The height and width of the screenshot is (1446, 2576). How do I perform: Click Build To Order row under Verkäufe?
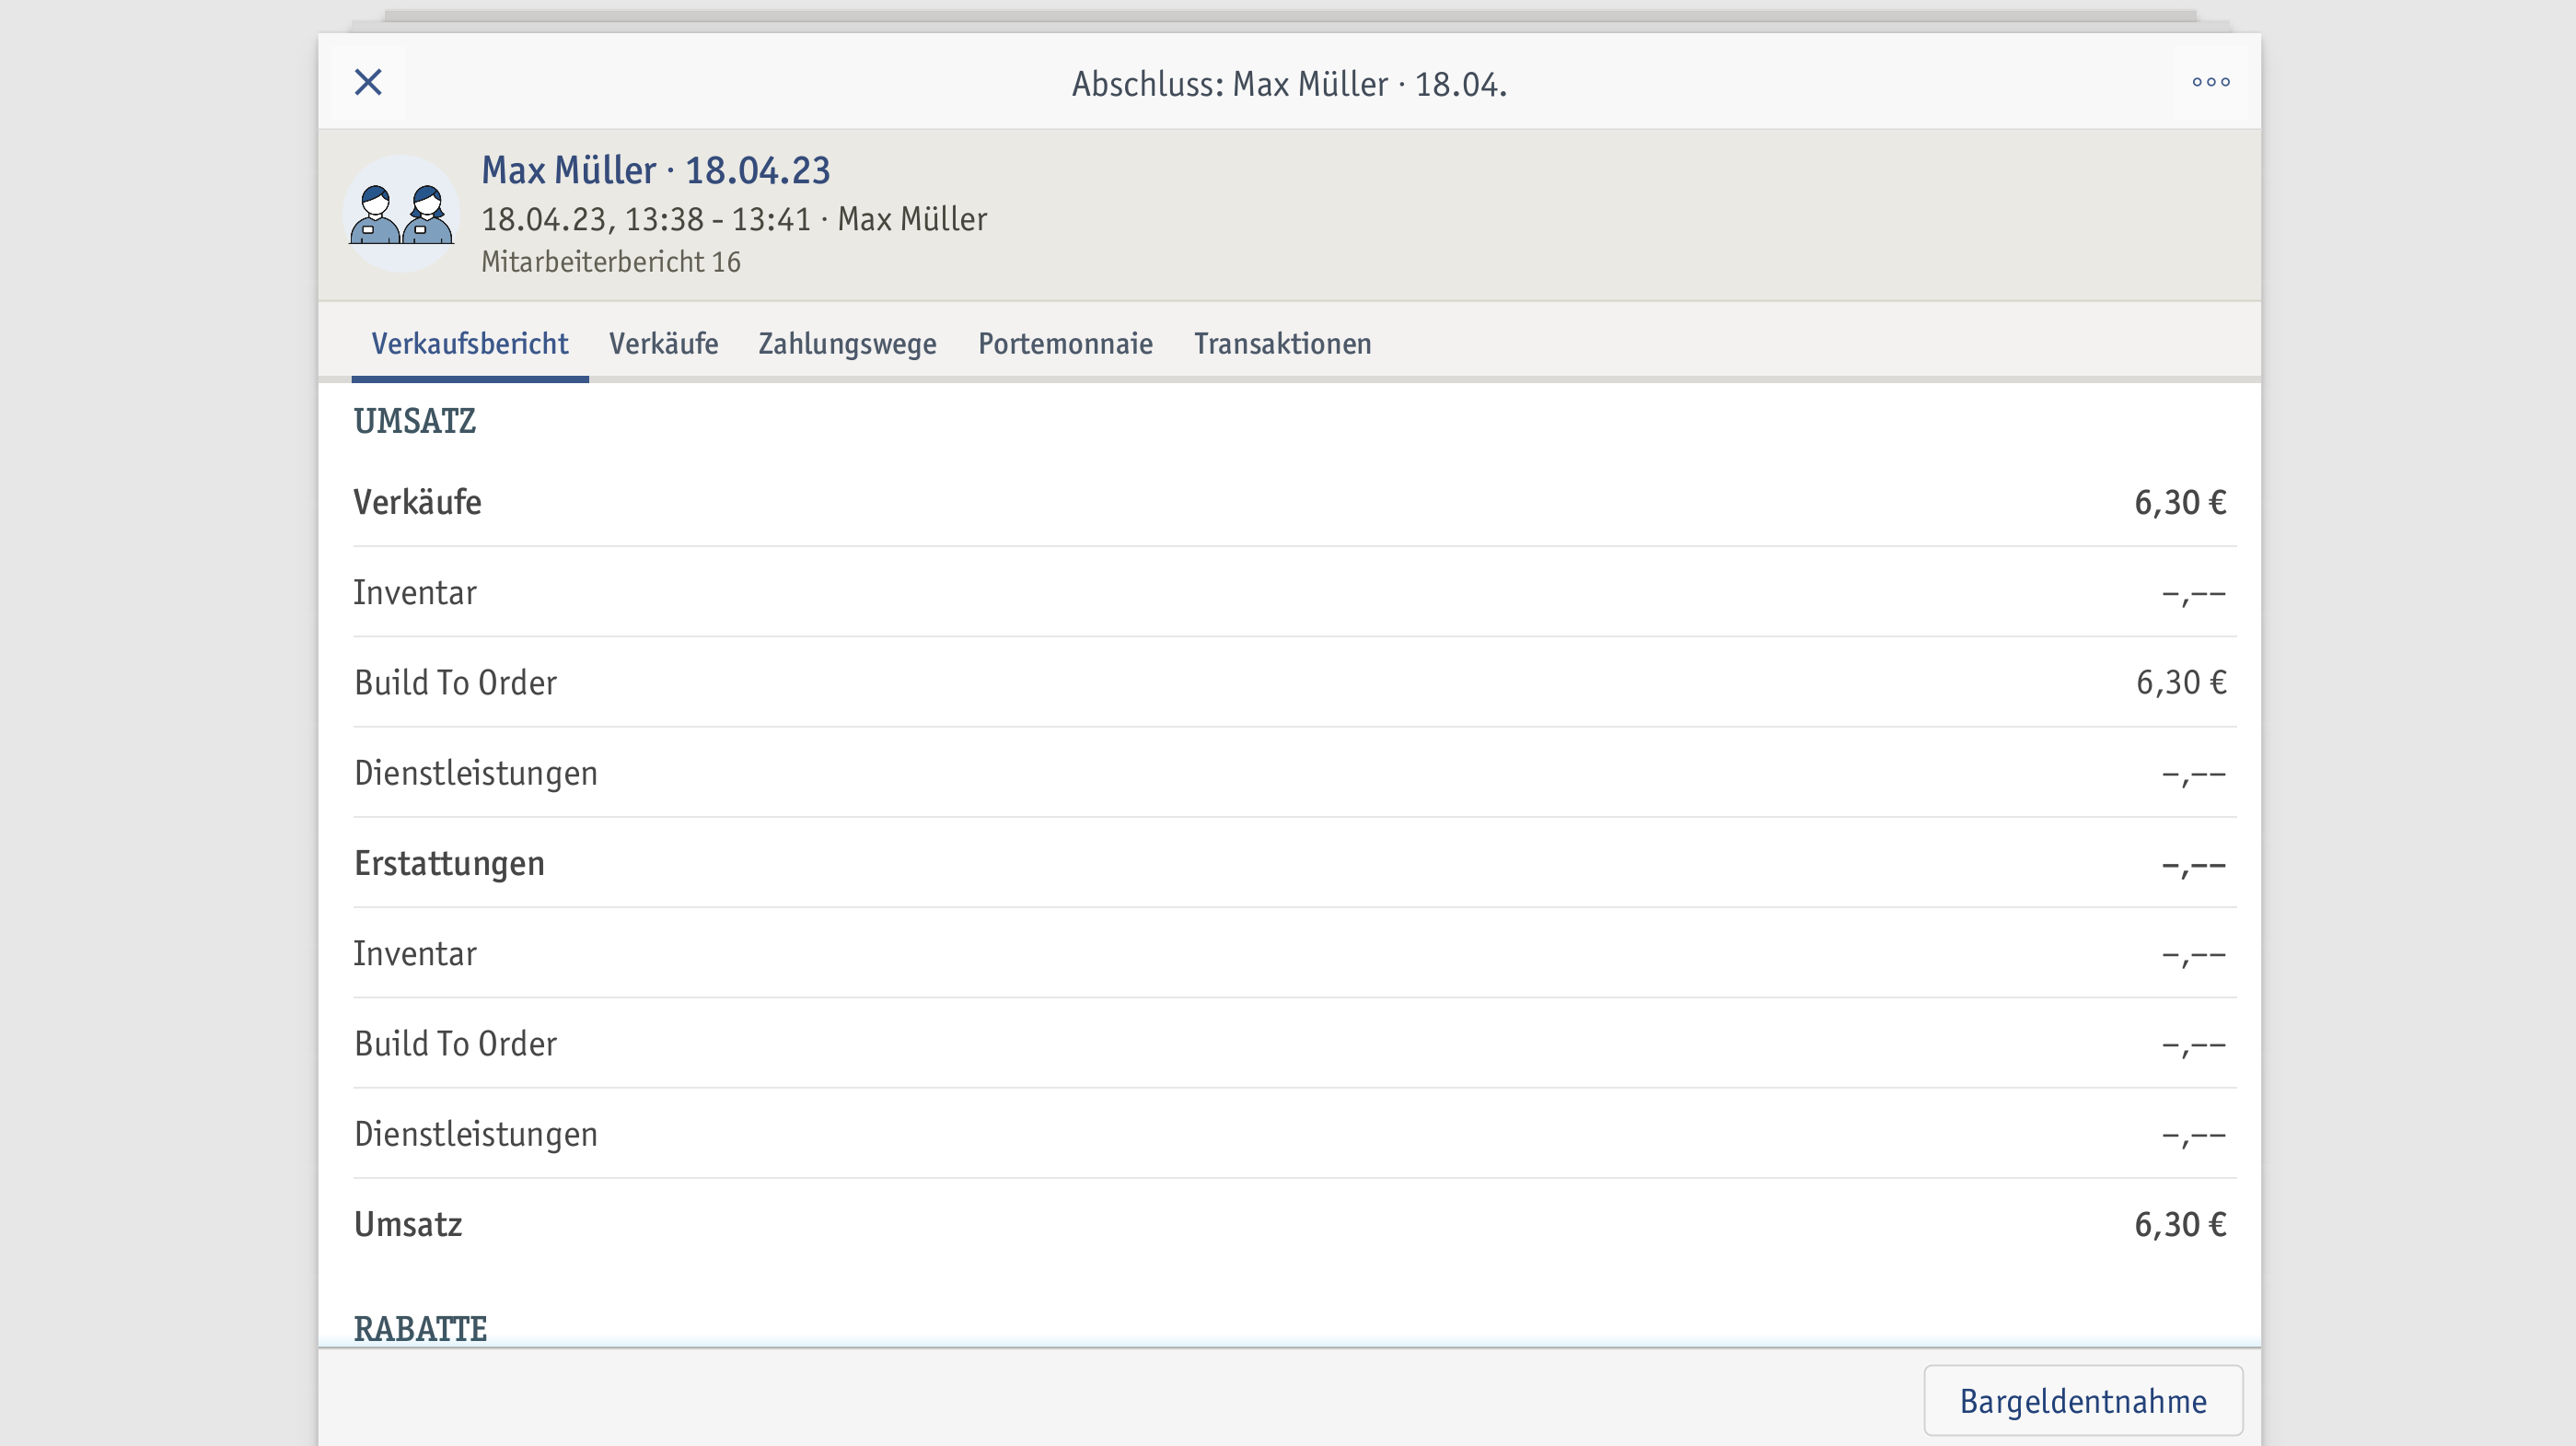1295,682
